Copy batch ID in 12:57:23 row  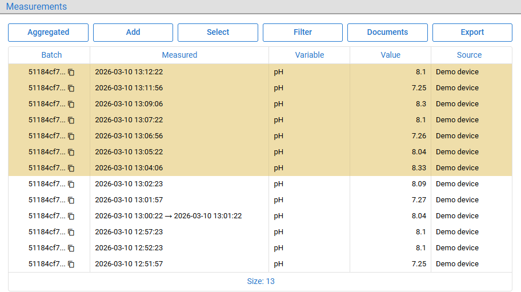pyautogui.click(x=71, y=232)
